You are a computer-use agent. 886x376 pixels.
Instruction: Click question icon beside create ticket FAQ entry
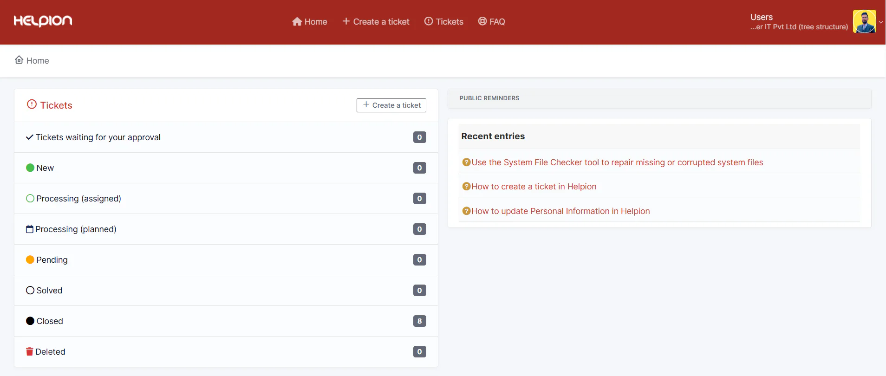point(466,186)
